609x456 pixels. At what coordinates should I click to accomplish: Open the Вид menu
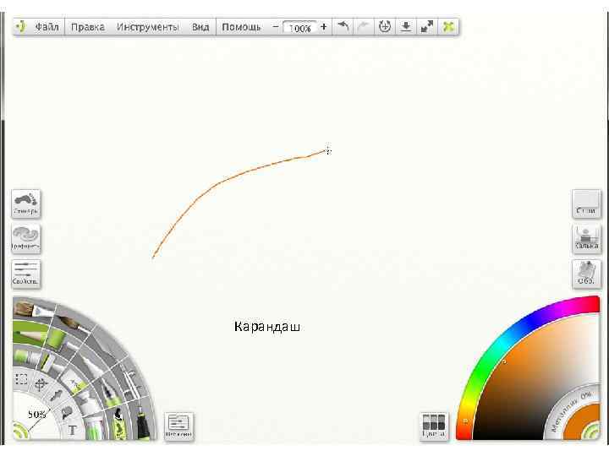(200, 27)
